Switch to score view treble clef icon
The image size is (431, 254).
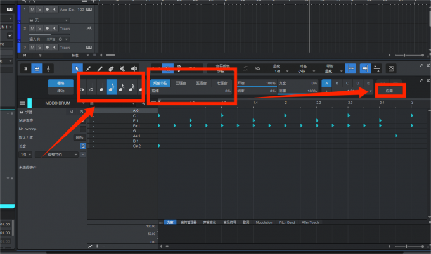click(x=48, y=68)
